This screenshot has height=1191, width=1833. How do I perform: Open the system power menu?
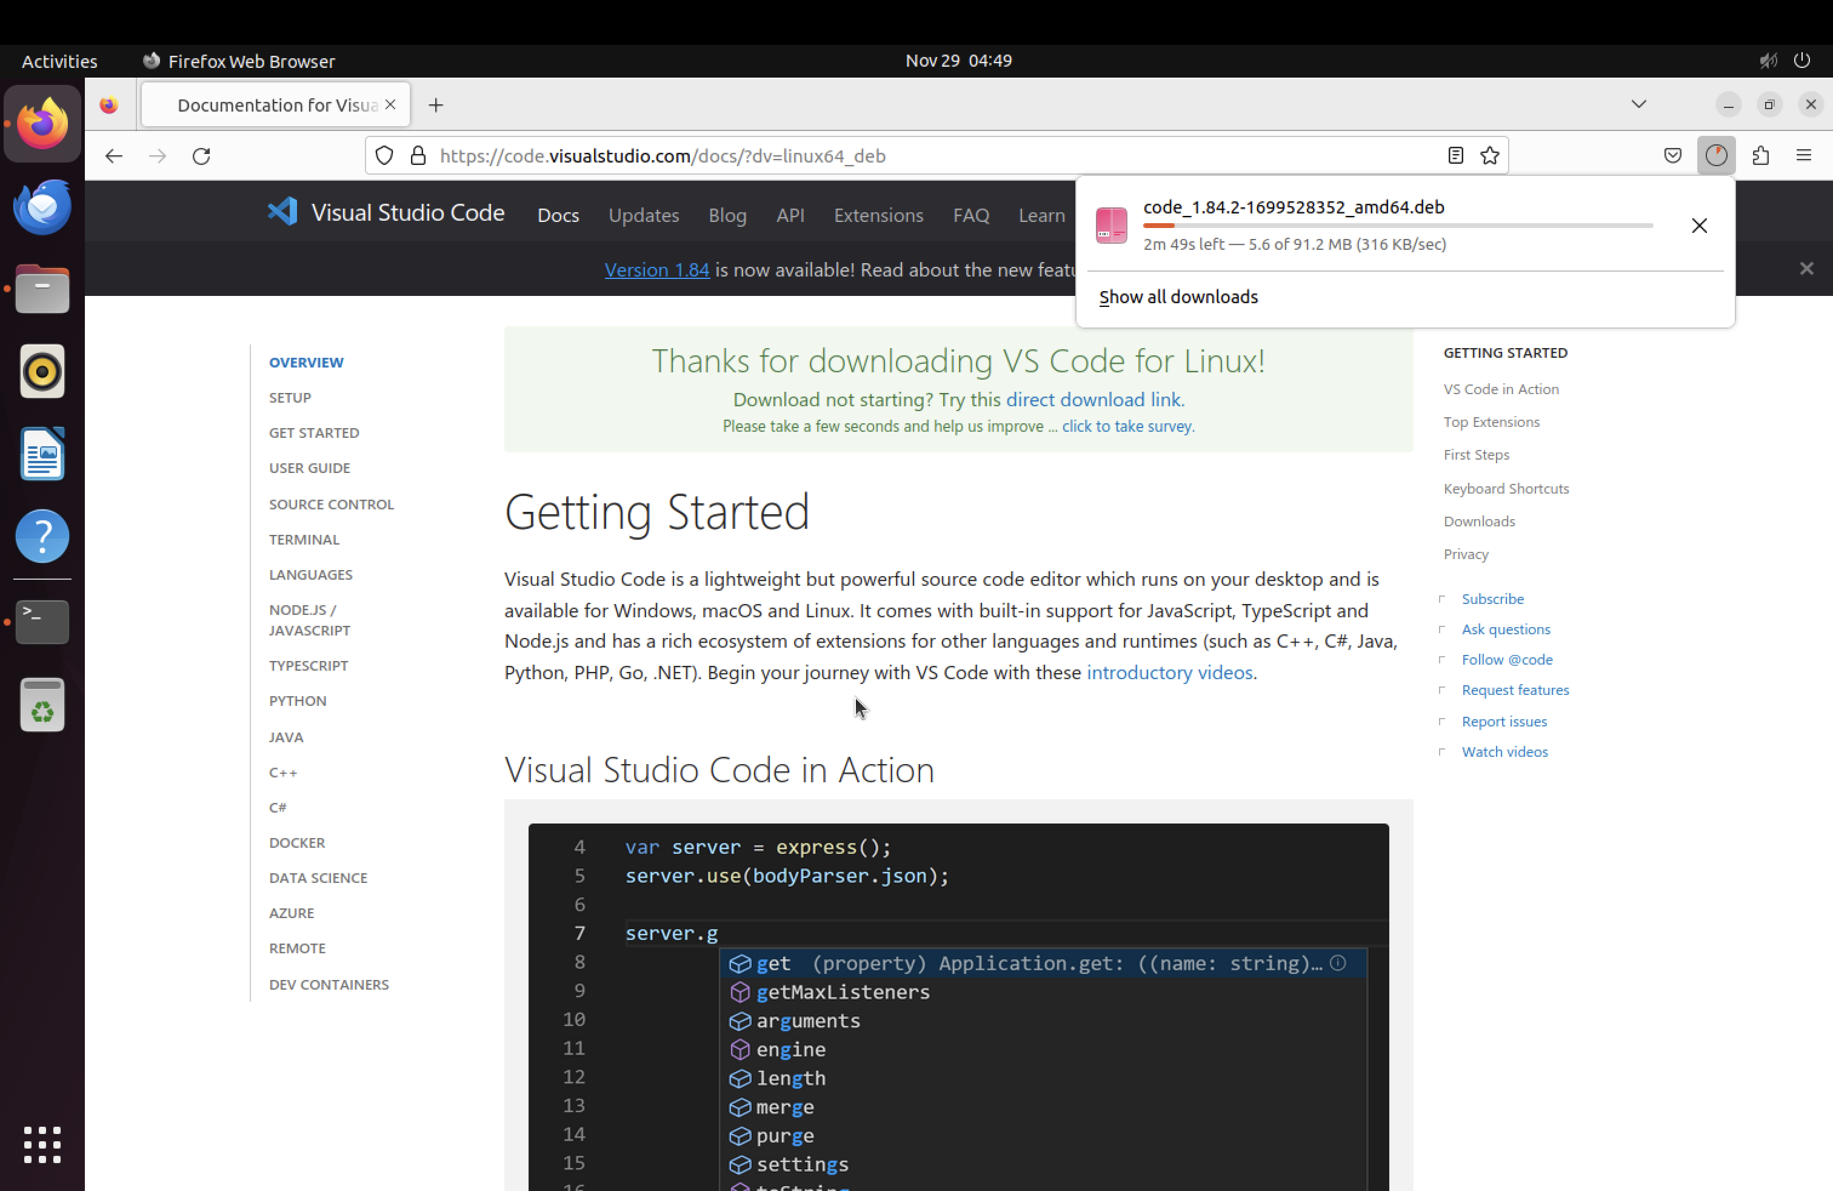[1802, 61]
